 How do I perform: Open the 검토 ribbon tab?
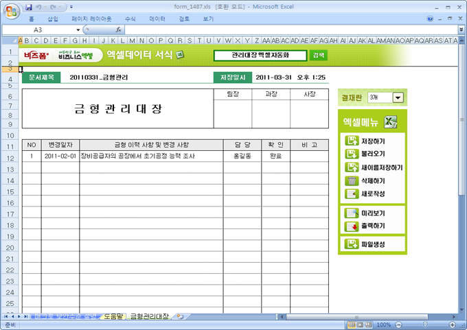point(184,19)
